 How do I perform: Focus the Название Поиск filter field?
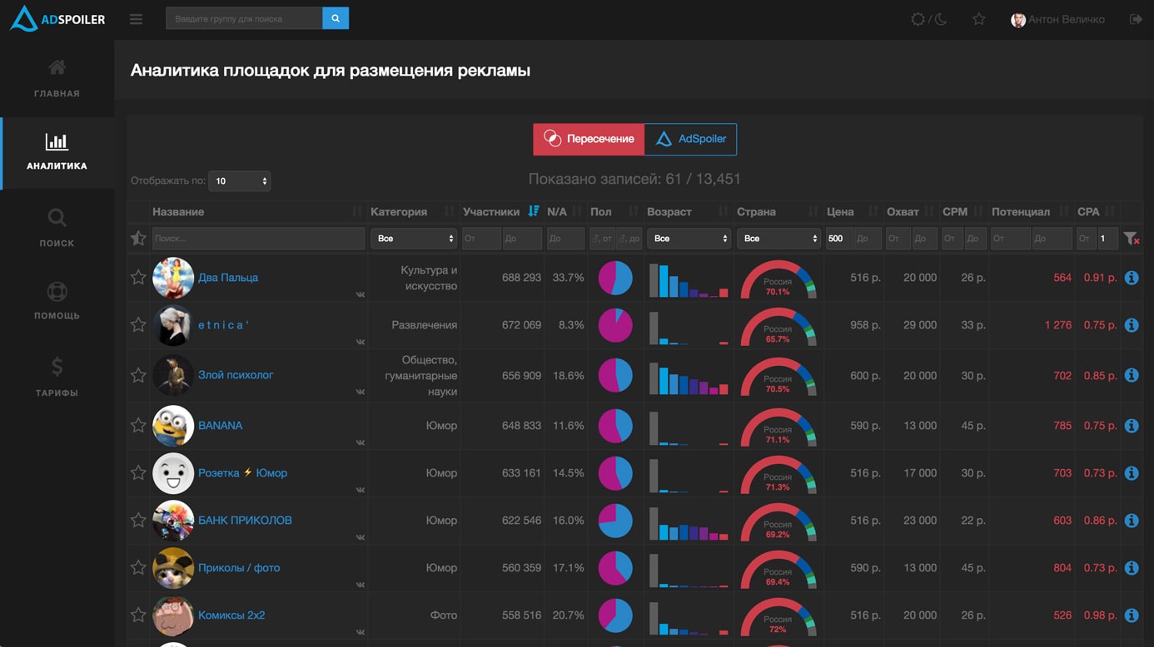[258, 239]
